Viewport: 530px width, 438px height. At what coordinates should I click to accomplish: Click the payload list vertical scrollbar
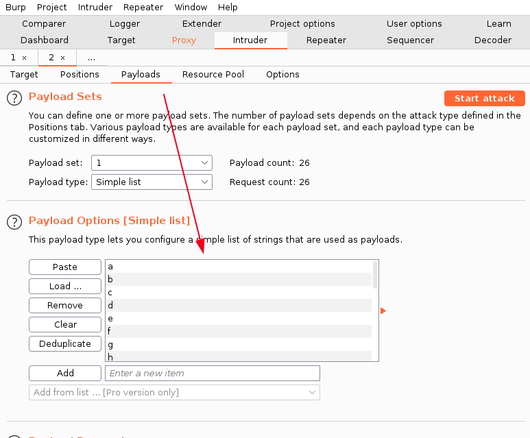pos(374,274)
